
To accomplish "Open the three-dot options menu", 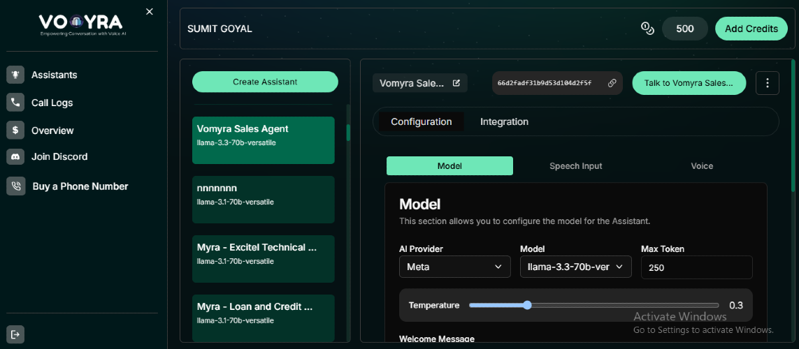I will click(768, 83).
